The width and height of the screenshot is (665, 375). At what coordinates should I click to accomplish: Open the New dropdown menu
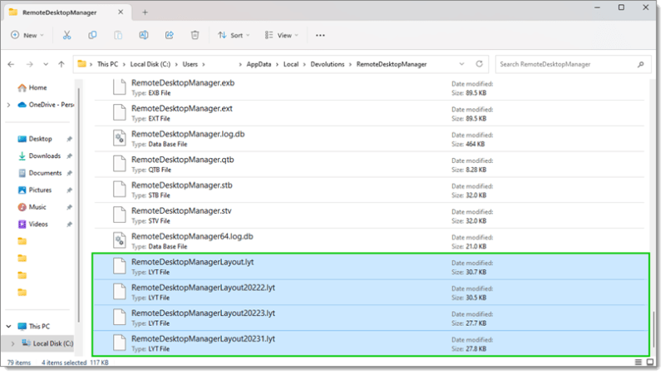[x=27, y=35]
